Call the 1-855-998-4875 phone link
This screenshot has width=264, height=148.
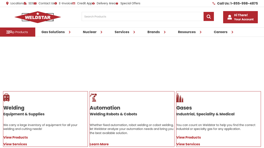(237, 3)
